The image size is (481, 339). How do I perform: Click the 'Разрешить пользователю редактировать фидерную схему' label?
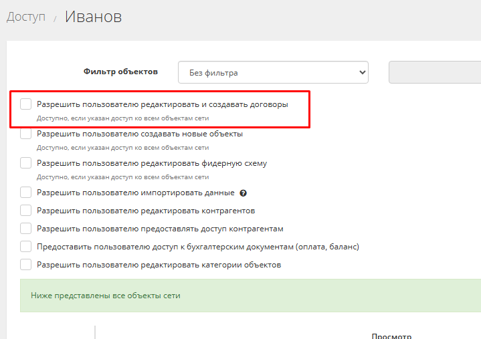[x=152, y=163]
